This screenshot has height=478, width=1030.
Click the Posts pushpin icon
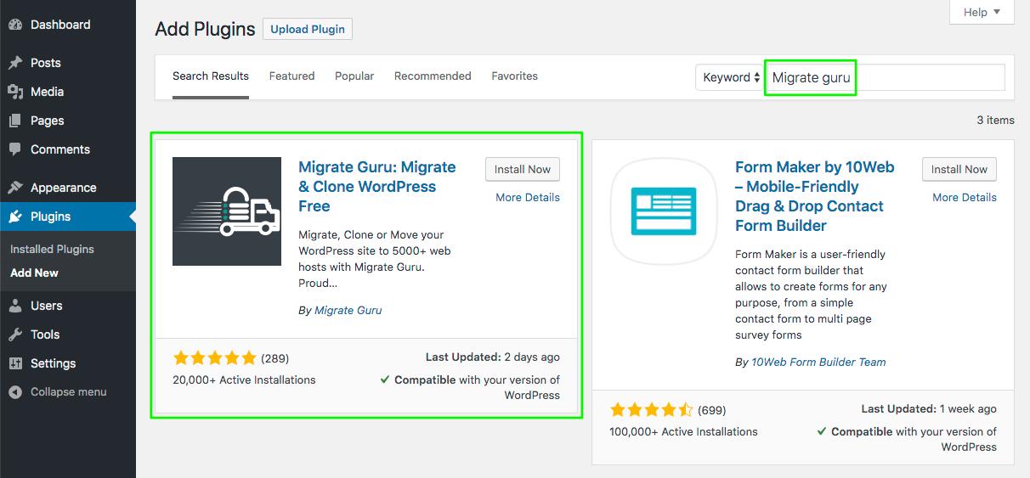[15, 63]
